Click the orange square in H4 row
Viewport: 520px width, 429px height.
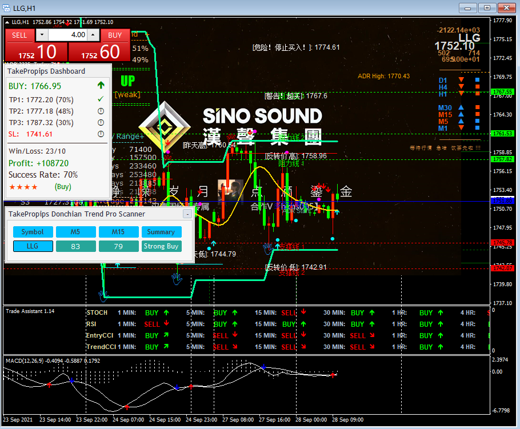click(478, 87)
